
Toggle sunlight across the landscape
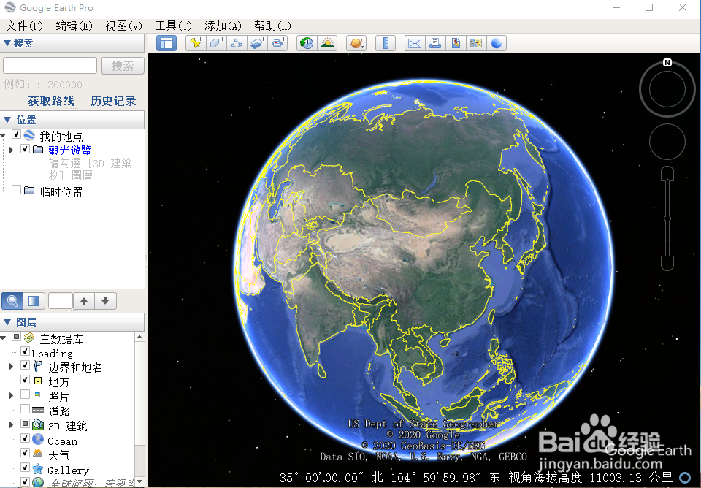327,43
